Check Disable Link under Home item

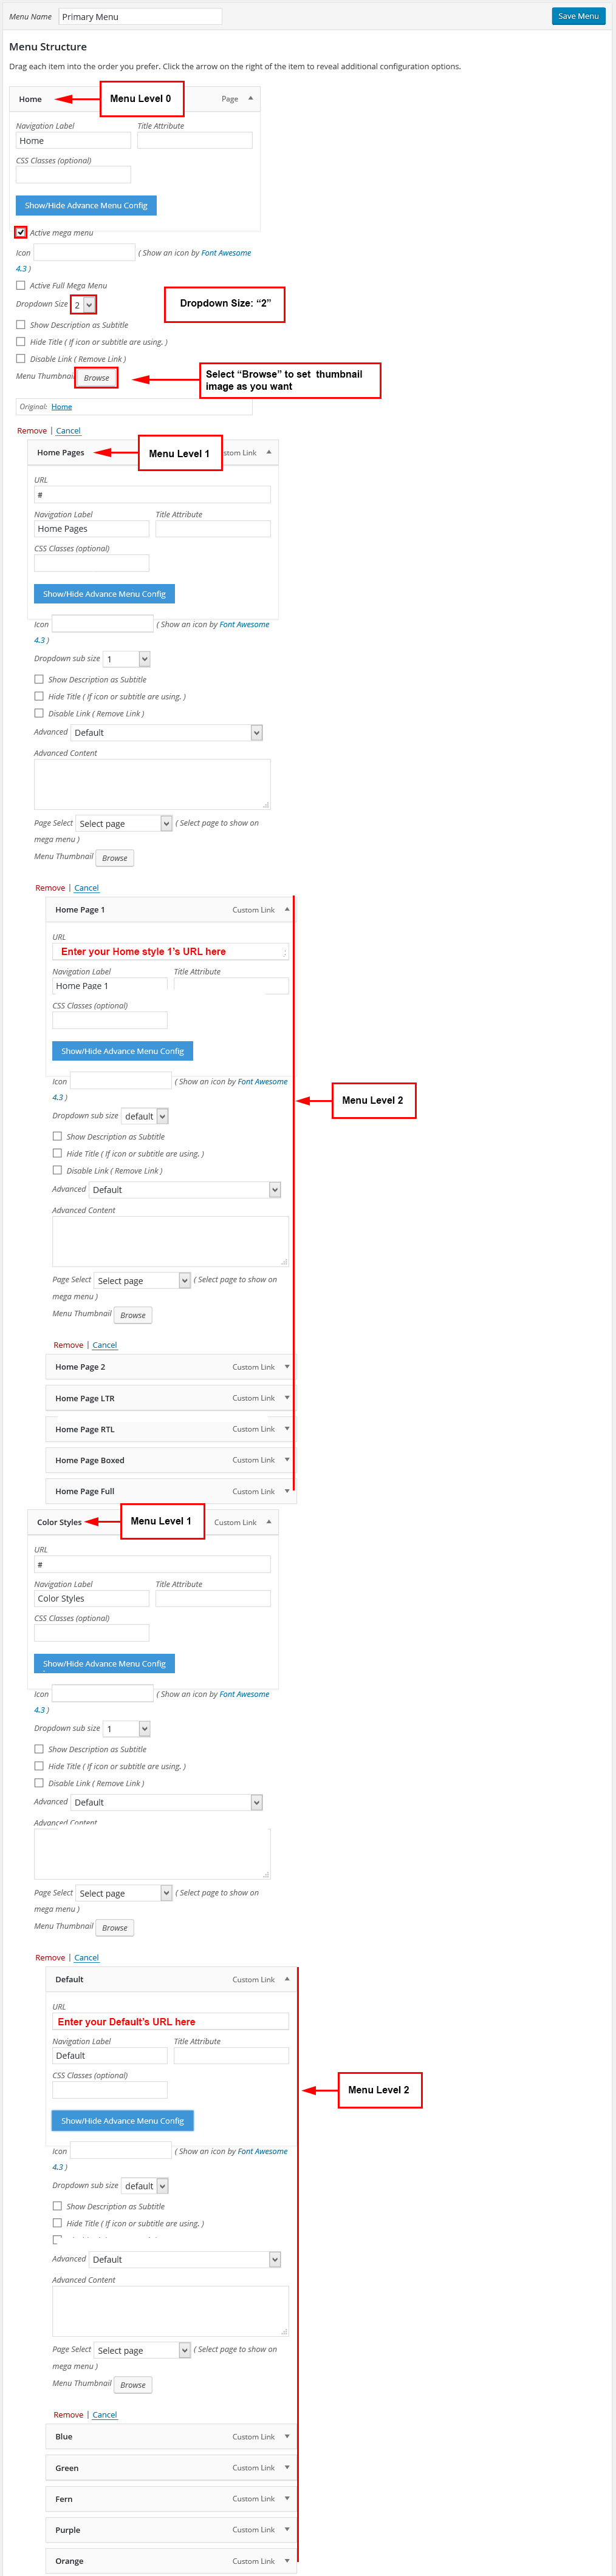coord(21,358)
